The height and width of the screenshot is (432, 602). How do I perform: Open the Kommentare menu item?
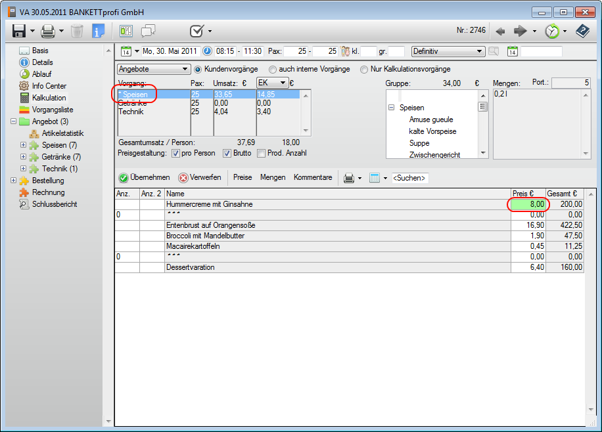pos(313,177)
